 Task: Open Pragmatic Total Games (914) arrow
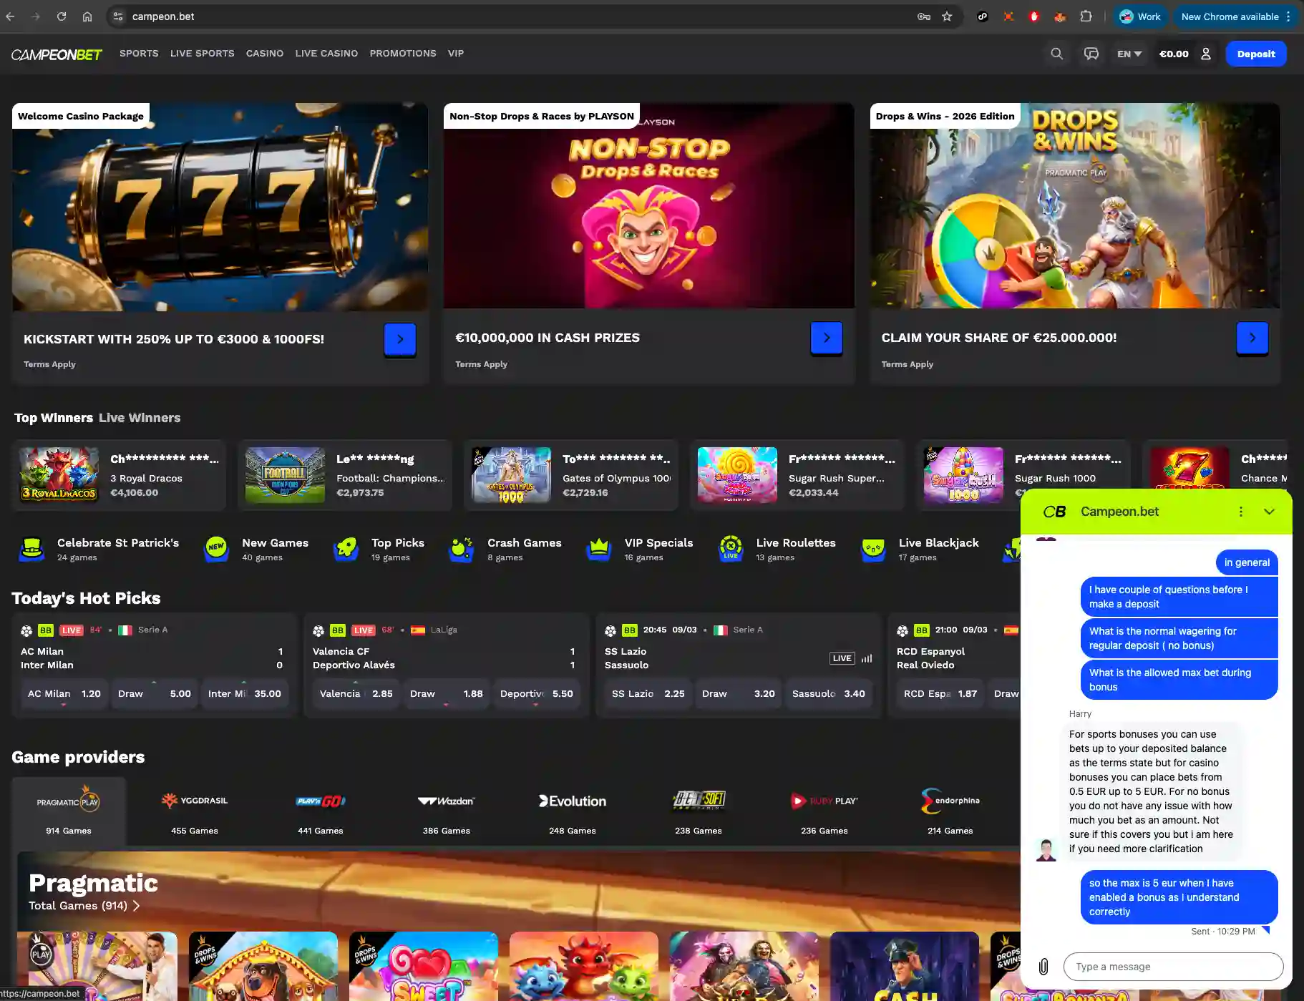[136, 906]
